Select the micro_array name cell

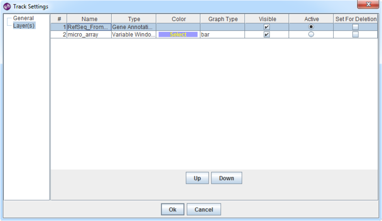point(89,34)
